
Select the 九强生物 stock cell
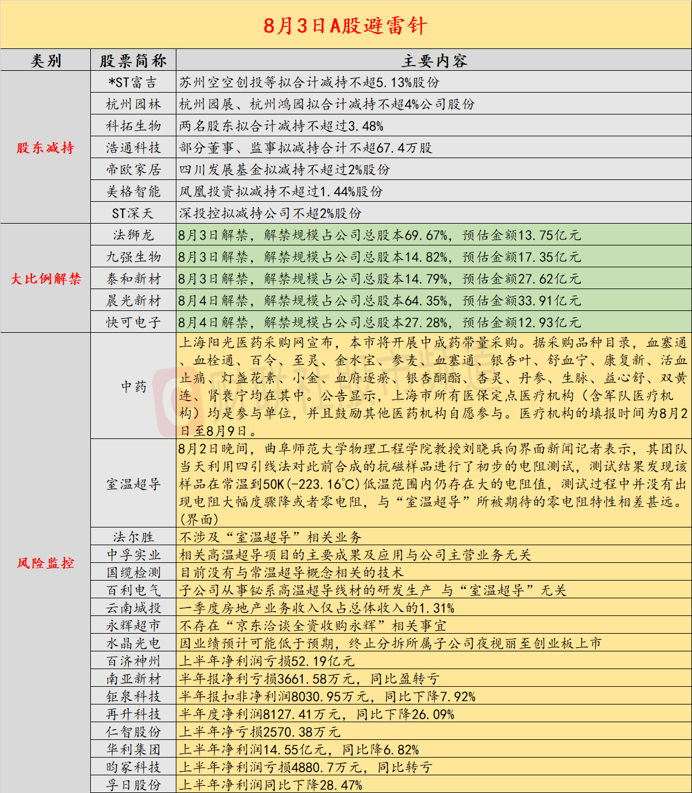point(133,257)
